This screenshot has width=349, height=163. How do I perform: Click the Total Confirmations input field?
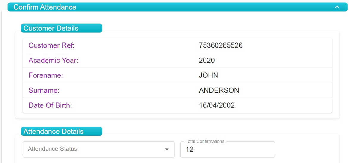[228, 149]
